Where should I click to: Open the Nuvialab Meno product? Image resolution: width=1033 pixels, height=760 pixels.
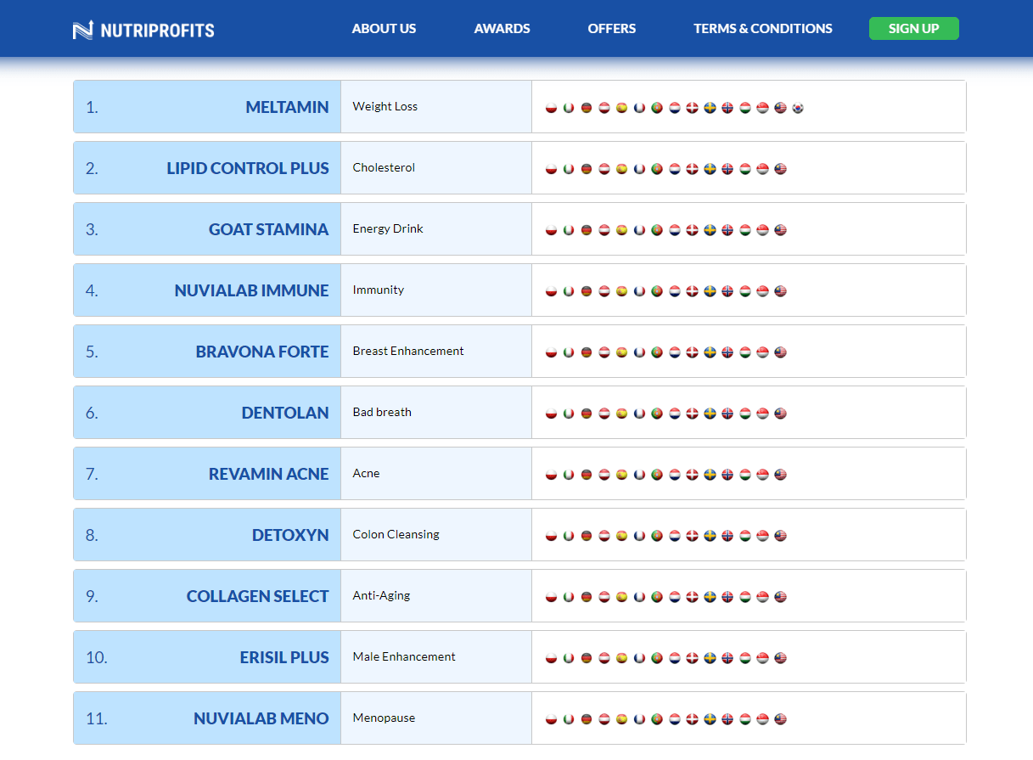point(261,718)
